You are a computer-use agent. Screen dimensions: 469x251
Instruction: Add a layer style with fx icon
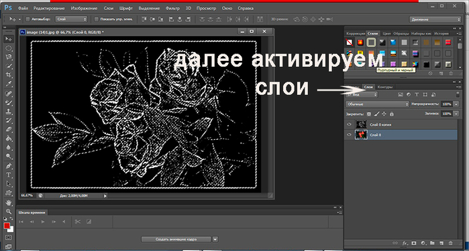405,243
